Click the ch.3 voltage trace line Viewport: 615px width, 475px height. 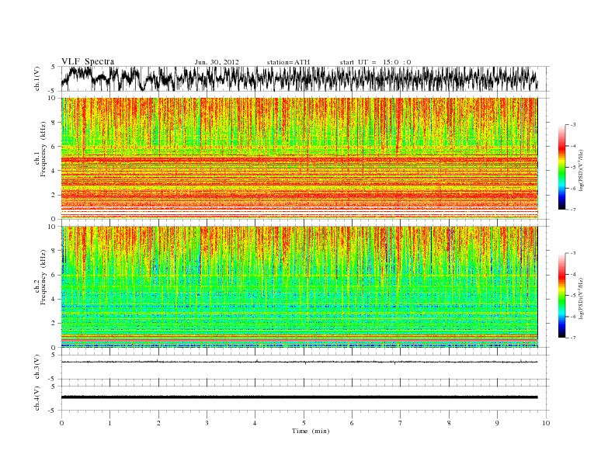(x=300, y=362)
